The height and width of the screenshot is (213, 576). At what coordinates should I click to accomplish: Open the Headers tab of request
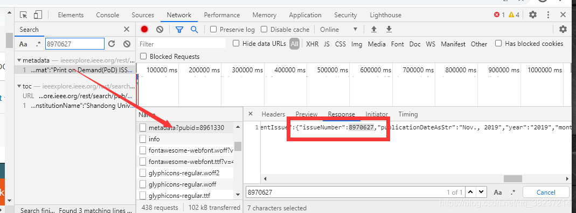click(273, 114)
